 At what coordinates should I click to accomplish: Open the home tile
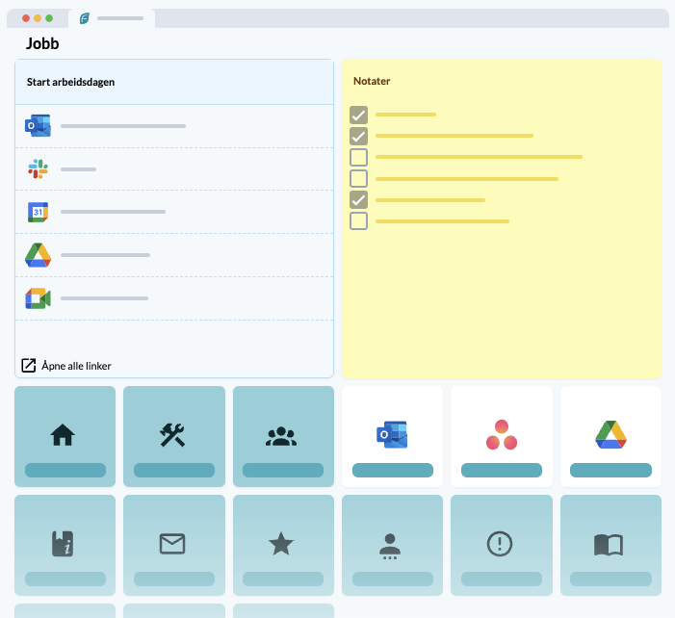(x=65, y=436)
